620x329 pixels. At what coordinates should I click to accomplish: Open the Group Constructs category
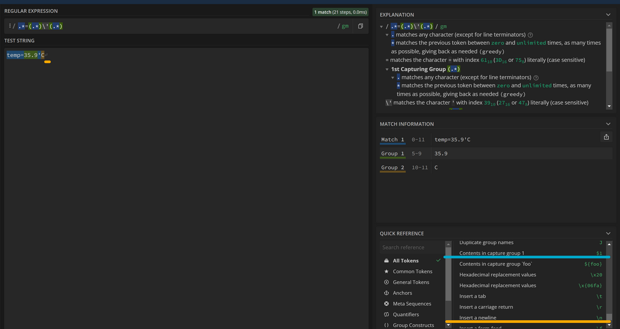coord(412,325)
